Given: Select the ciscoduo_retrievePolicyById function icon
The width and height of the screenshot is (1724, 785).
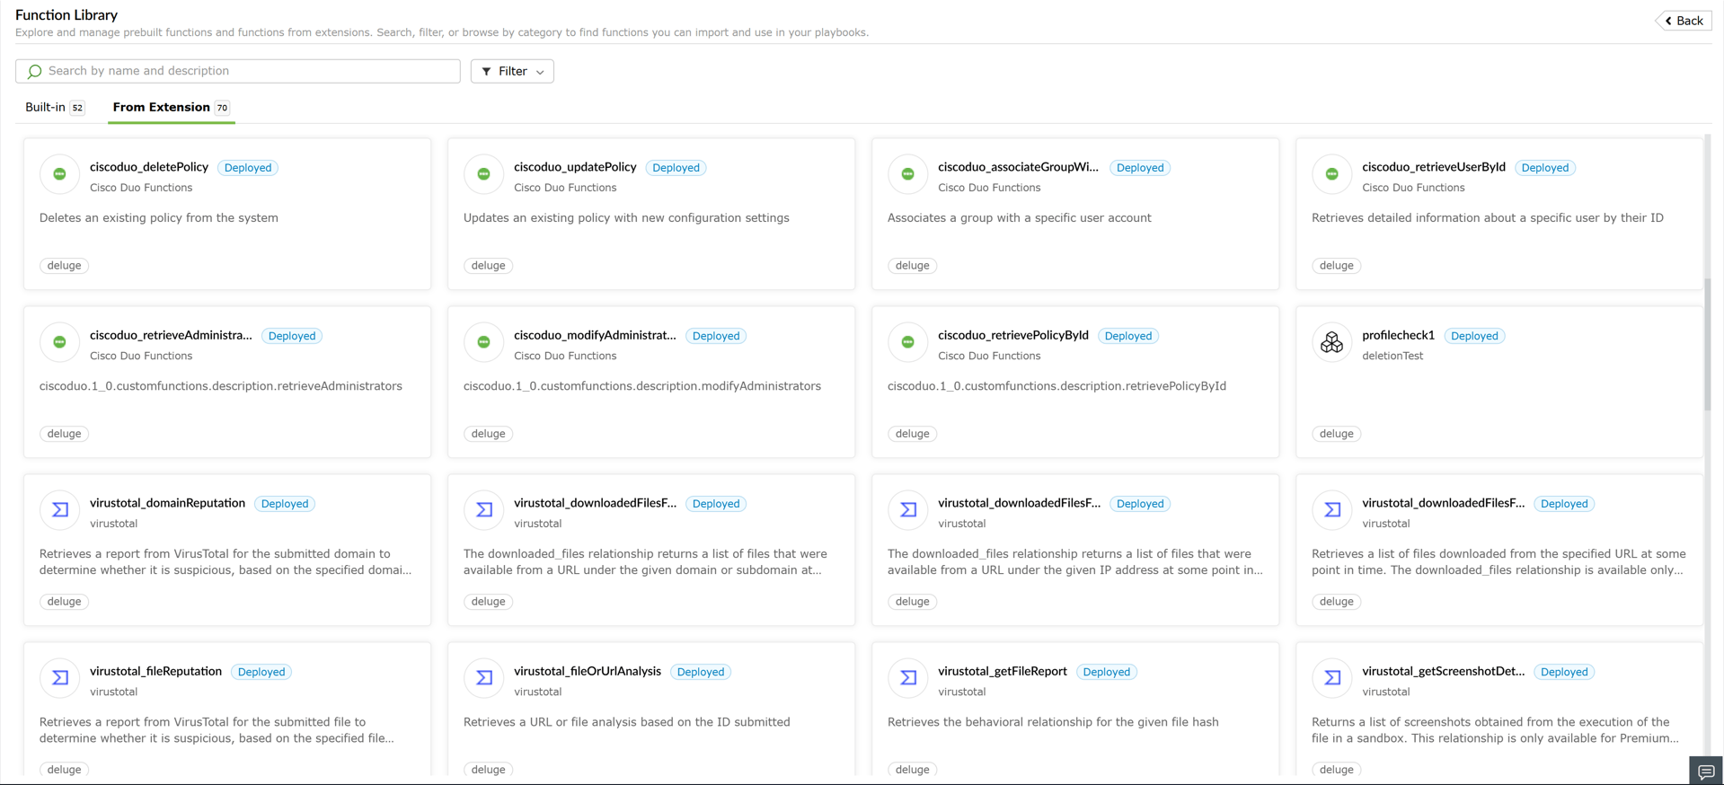Looking at the screenshot, I should point(907,342).
